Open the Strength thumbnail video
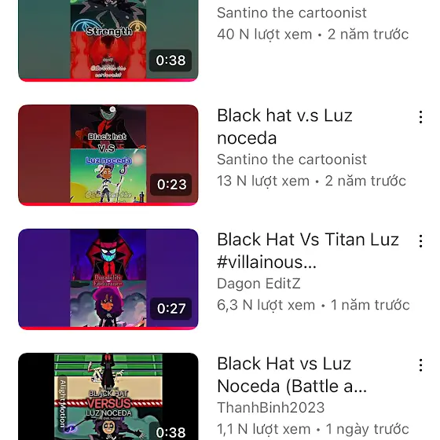 (x=108, y=40)
